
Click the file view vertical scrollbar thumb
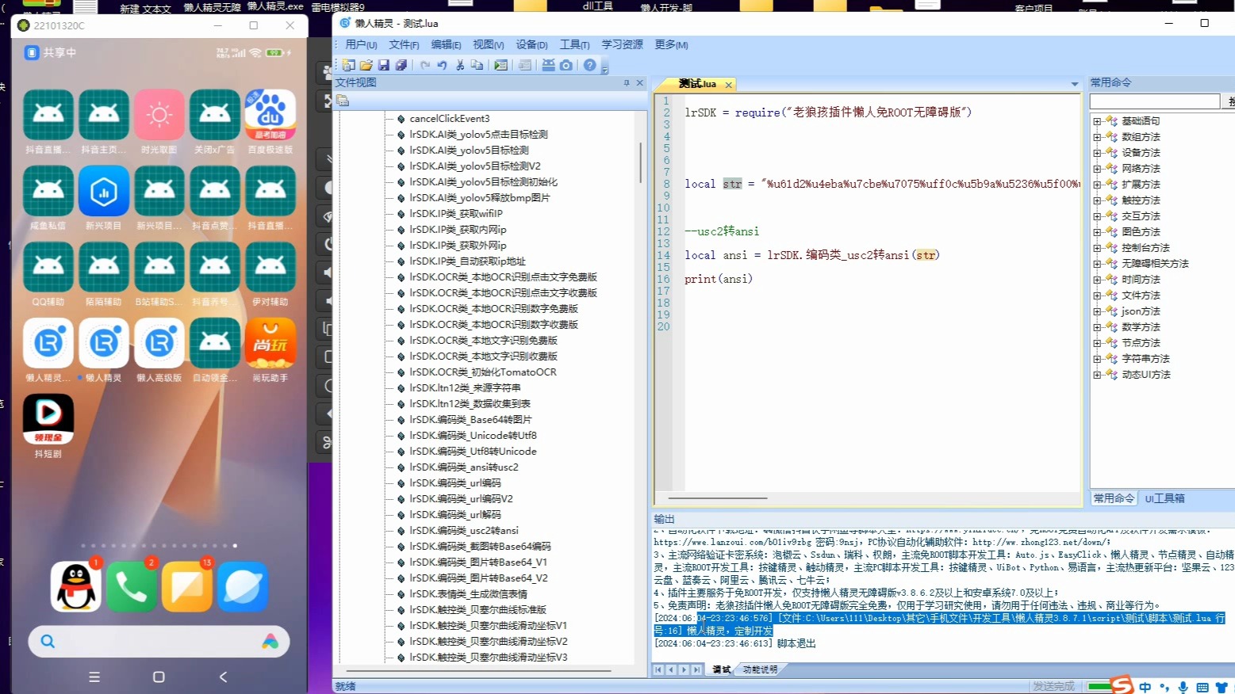pyautogui.click(x=640, y=162)
